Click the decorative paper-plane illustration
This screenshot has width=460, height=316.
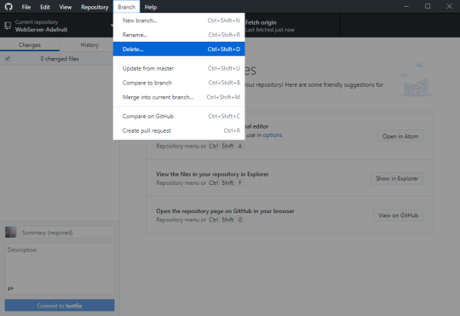pyautogui.click(x=416, y=79)
